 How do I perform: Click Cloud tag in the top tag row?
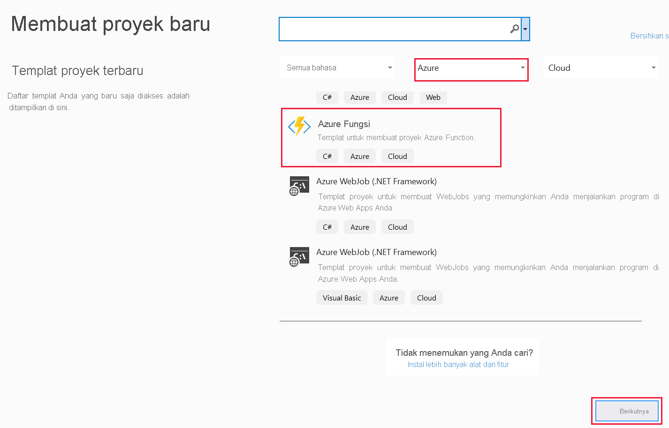click(x=397, y=97)
